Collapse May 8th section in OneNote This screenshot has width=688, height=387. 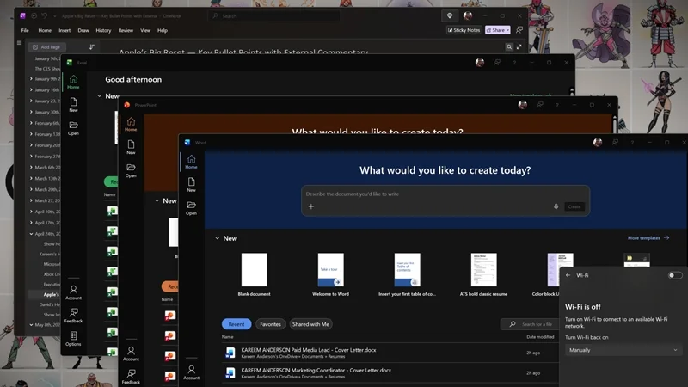coord(31,325)
